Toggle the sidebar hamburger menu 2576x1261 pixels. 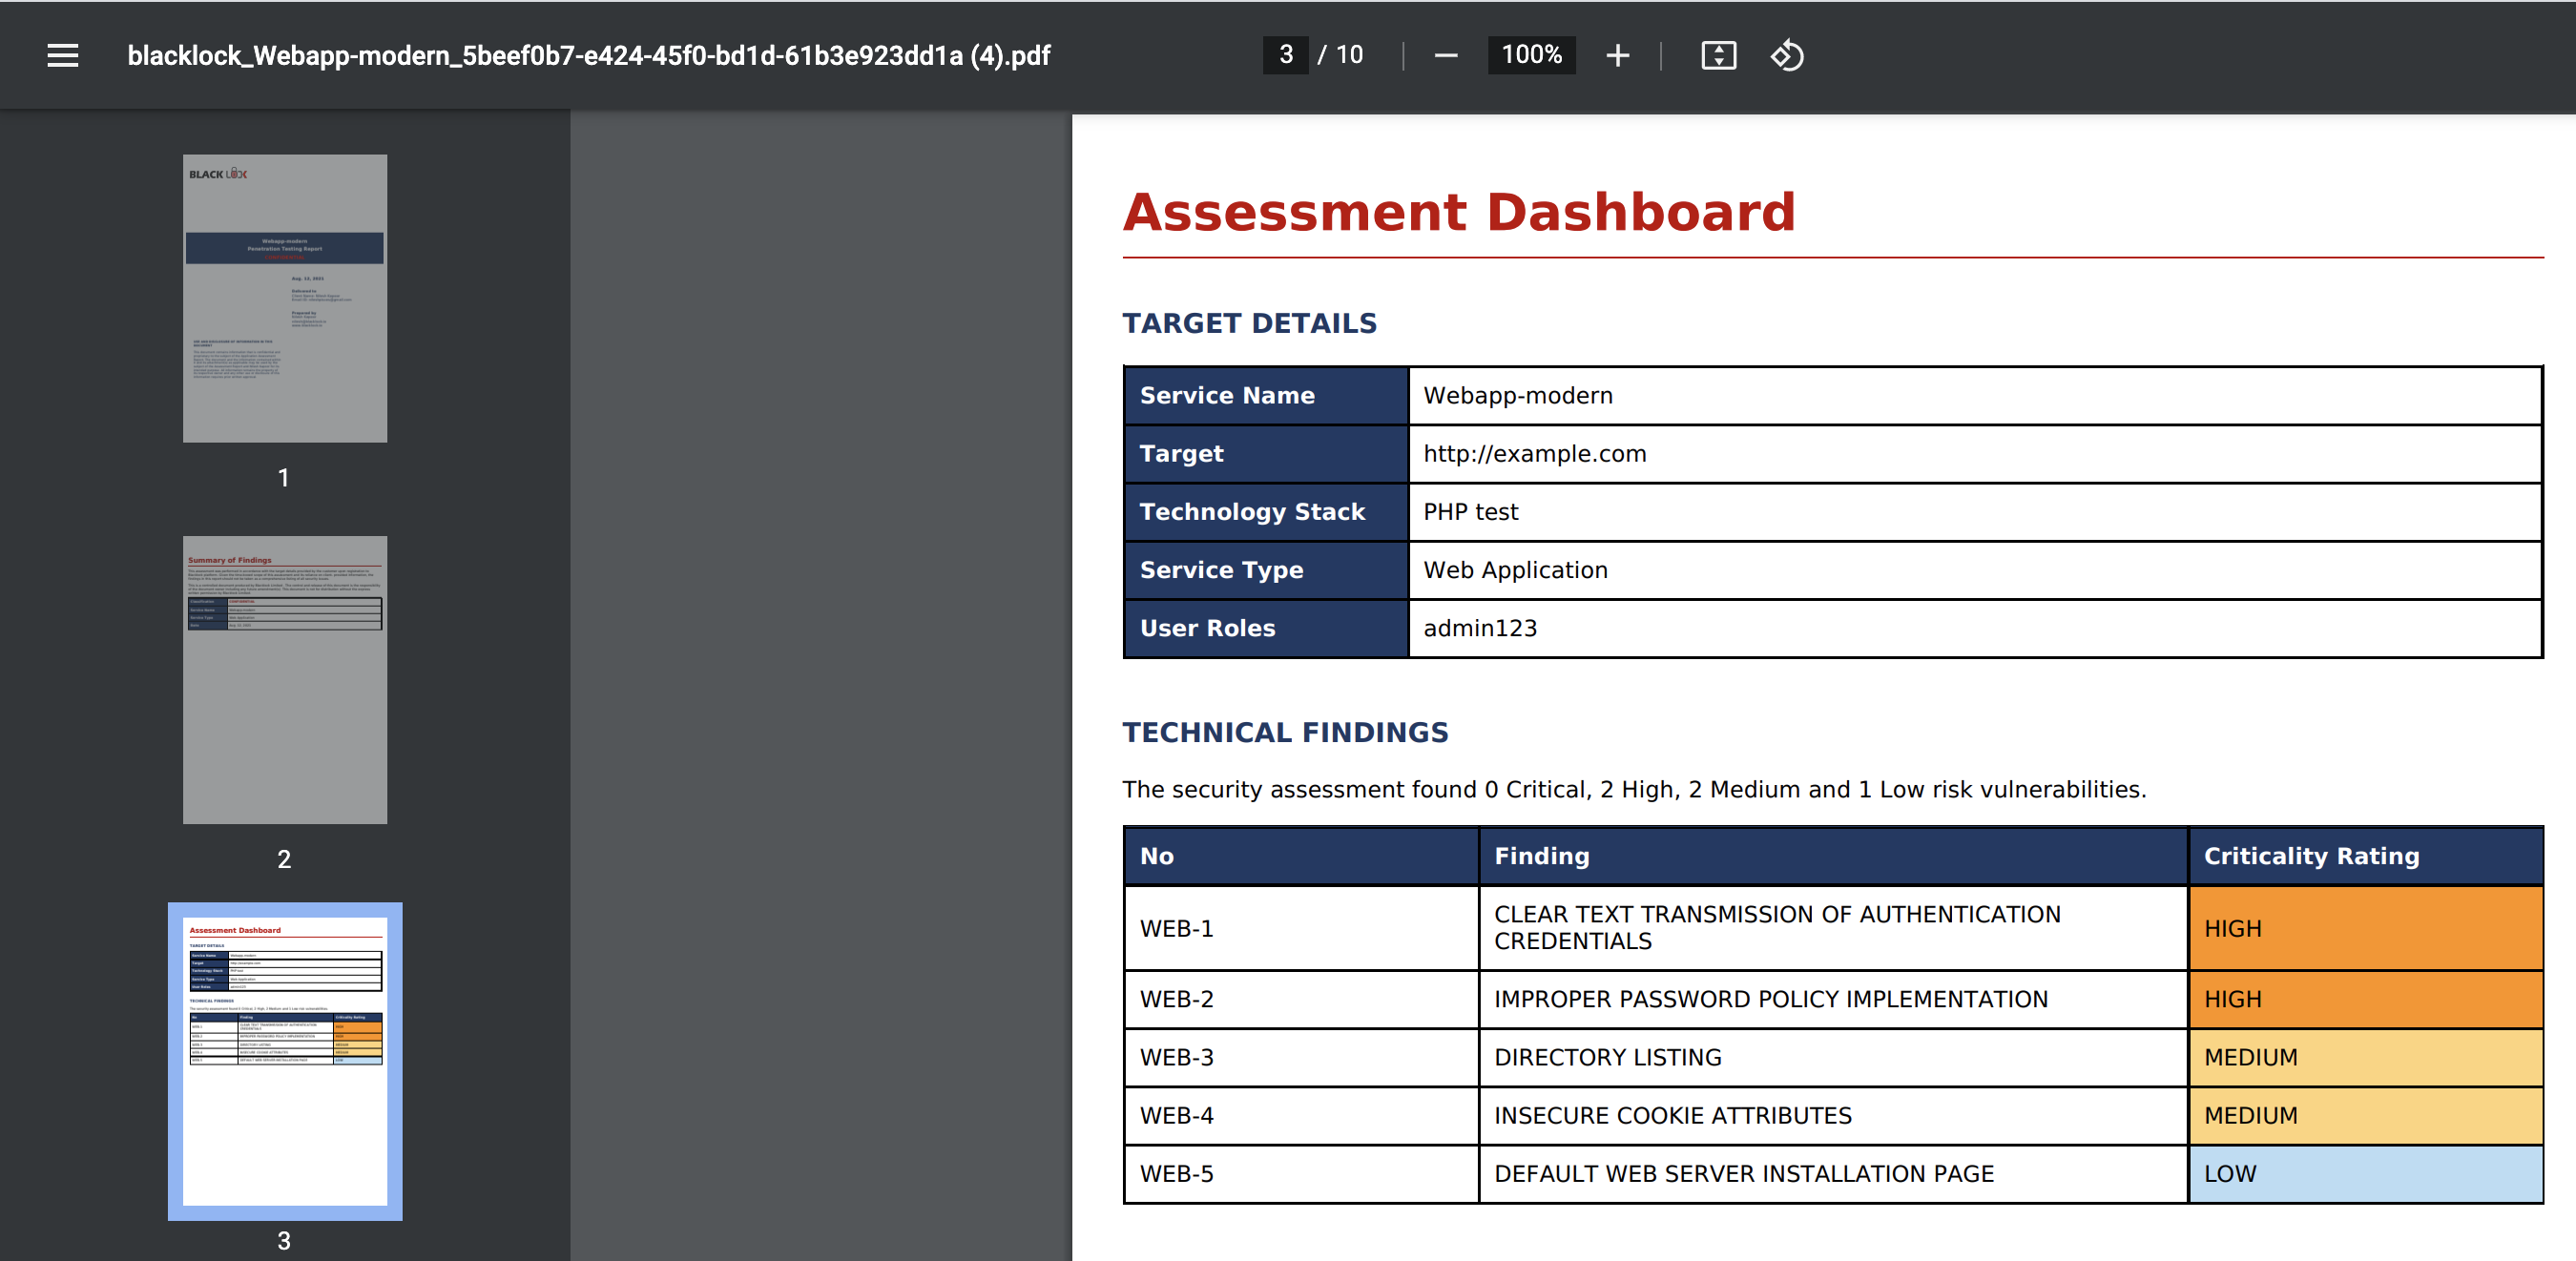point(62,55)
